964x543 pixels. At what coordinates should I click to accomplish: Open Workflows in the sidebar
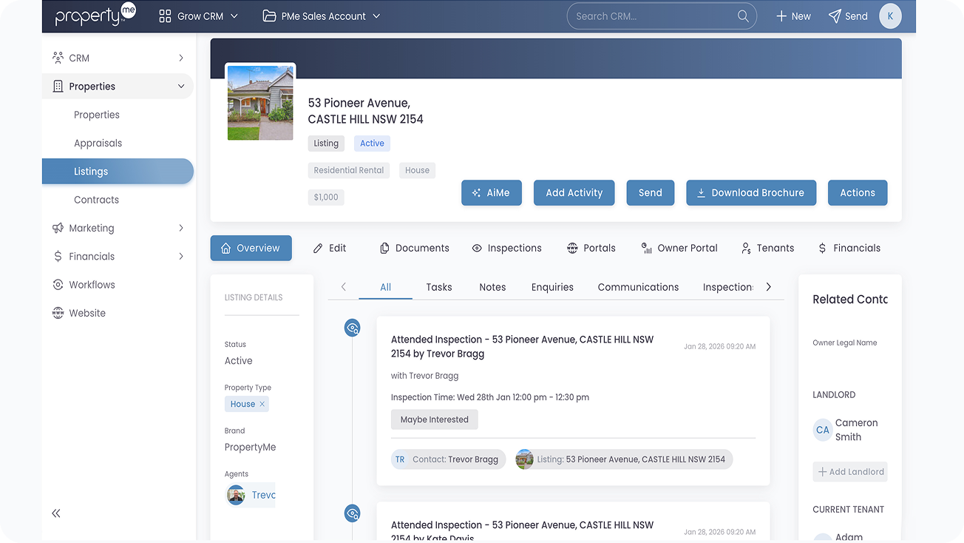point(92,285)
